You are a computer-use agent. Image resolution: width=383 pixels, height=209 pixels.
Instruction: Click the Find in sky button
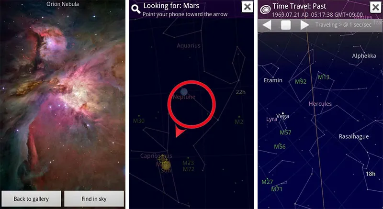[94, 199]
